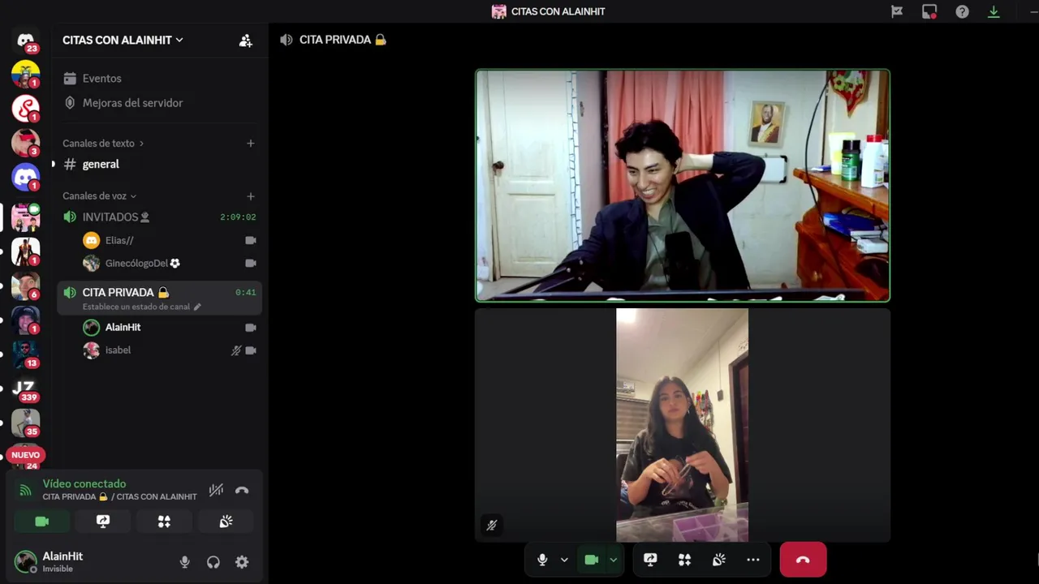Open soundboard from left voice panel
Image resolution: width=1039 pixels, height=584 pixels.
(226, 522)
